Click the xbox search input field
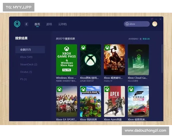This screenshot has height=138, width=172. click(137, 24)
